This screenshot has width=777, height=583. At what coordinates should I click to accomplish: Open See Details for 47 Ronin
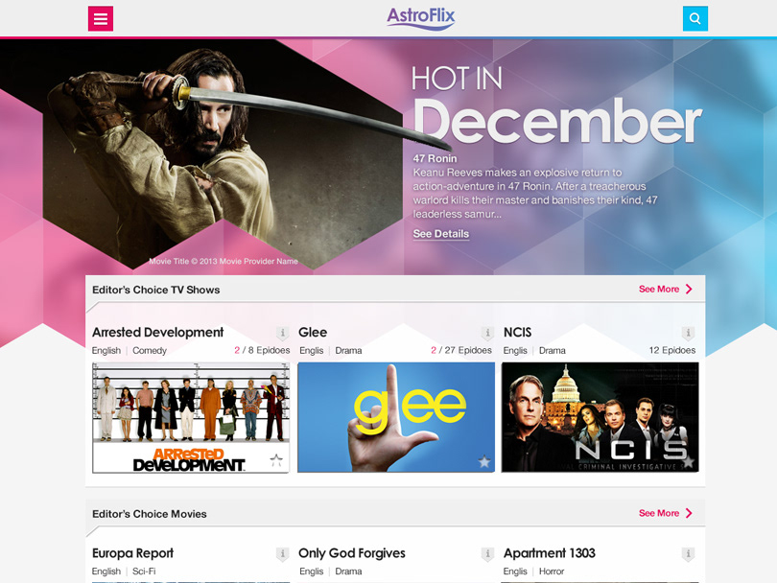click(x=441, y=234)
